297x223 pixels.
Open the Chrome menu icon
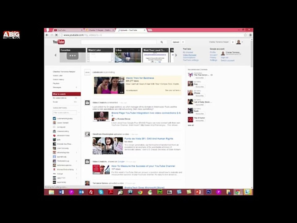pyautogui.click(x=250, y=35)
